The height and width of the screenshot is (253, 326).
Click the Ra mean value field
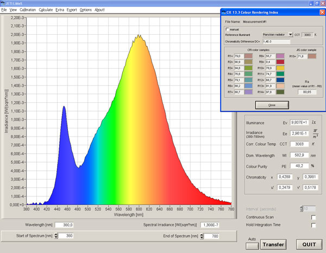307,92
